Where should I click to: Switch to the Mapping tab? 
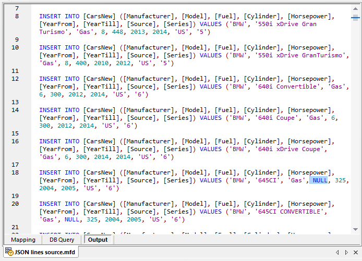coord(23,240)
